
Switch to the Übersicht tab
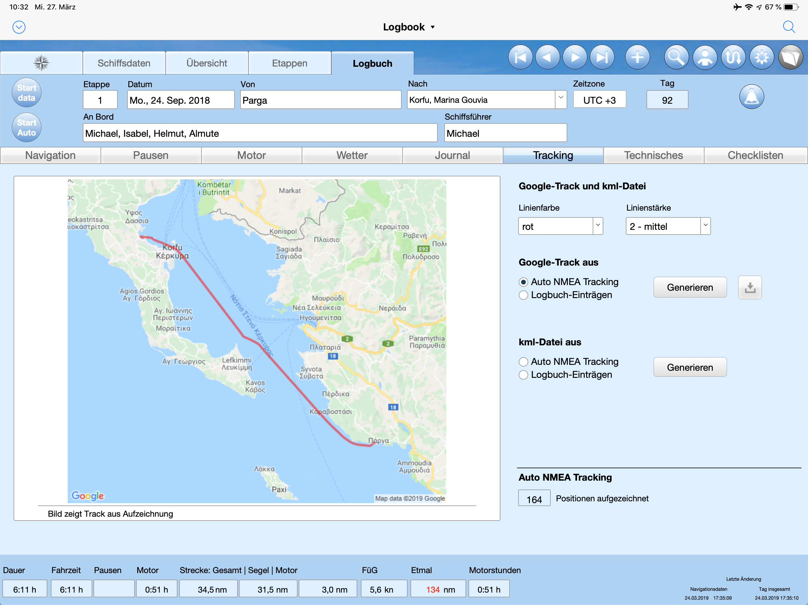pos(207,63)
